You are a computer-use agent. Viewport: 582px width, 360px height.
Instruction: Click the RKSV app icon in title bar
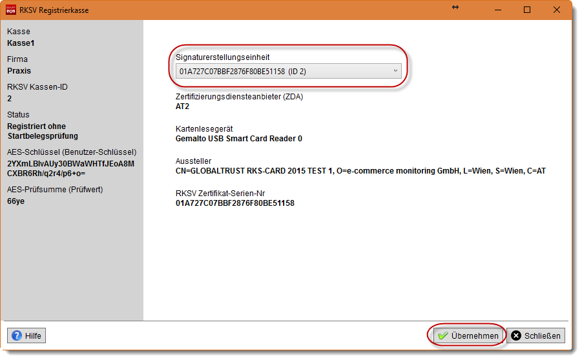click(x=10, y=10)
